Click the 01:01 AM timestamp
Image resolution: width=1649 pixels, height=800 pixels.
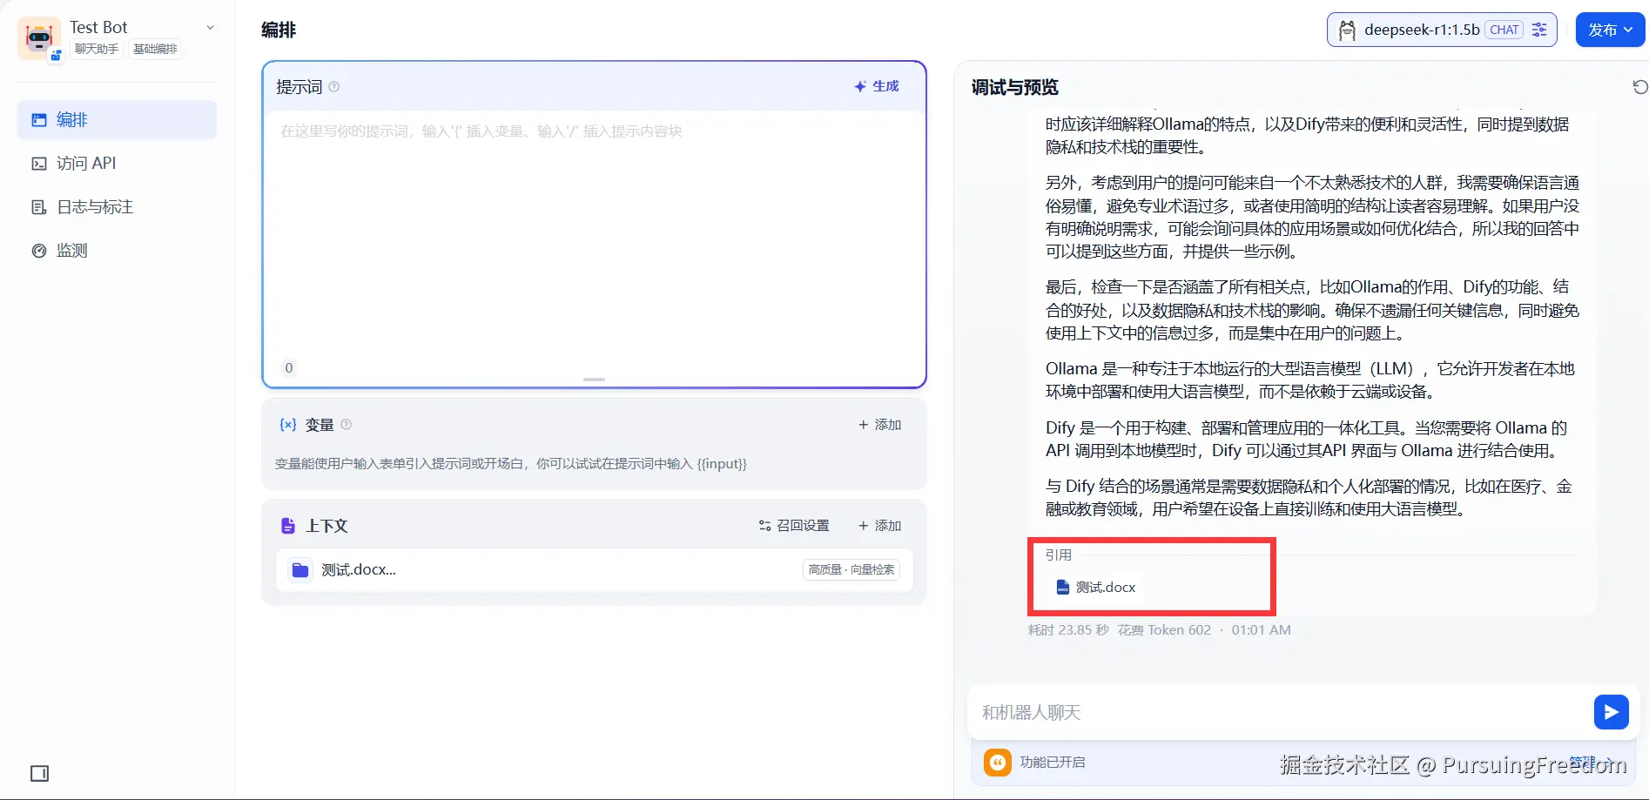[x=1261, y=630]
